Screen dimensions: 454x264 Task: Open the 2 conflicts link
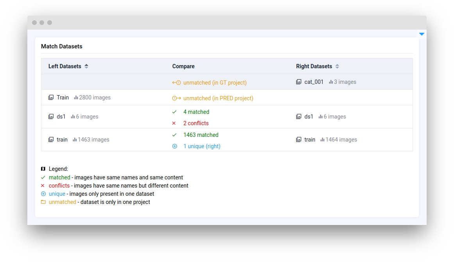coord(196,123)
